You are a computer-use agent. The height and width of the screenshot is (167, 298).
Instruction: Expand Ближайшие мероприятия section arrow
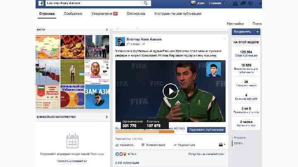107,117
